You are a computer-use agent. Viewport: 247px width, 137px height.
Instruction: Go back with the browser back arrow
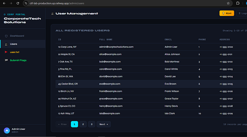coord(4,3)
